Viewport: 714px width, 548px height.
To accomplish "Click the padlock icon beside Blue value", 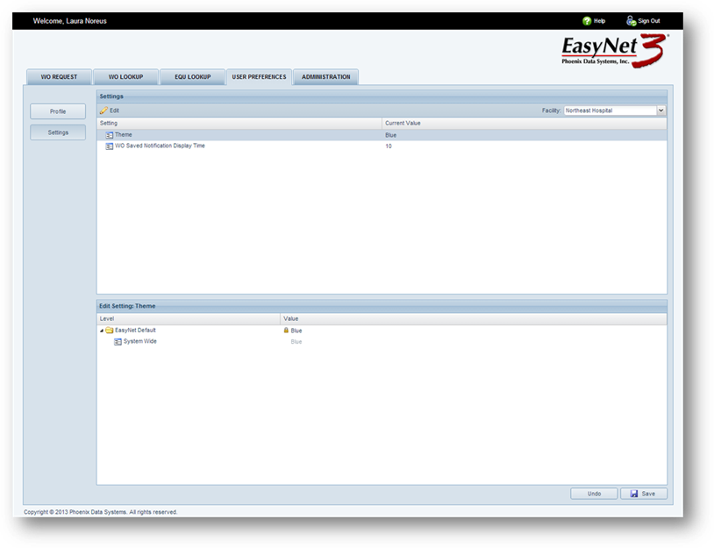I will click(x=286, y=331).
